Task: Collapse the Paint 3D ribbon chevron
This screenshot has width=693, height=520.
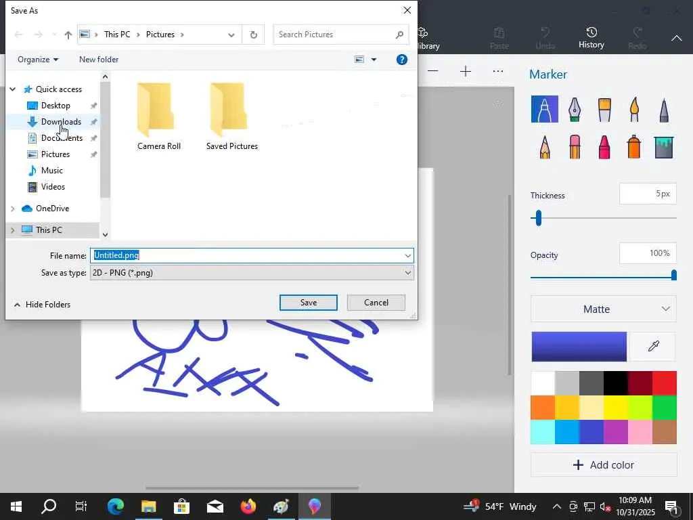Action: tap(676, 38)
